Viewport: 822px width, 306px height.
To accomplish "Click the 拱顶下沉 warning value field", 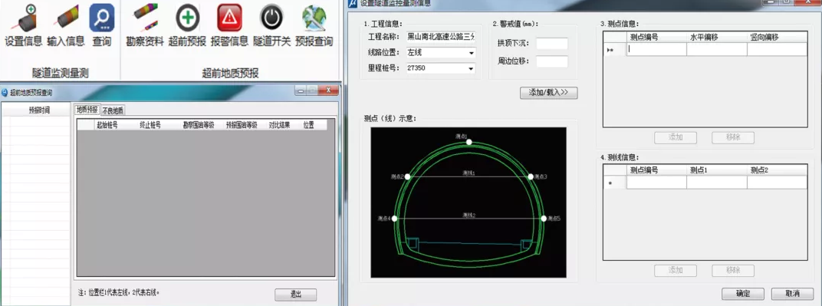I will click(552, 44).
